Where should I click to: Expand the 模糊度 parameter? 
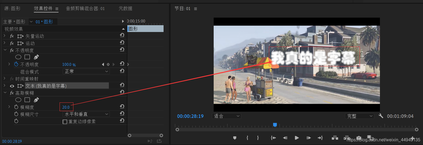[9, 107]
